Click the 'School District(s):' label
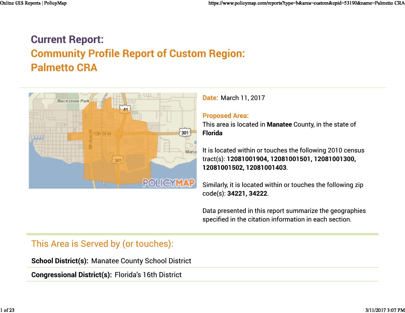The height and width of the screenshot is (313, 405). click(60, 261)
